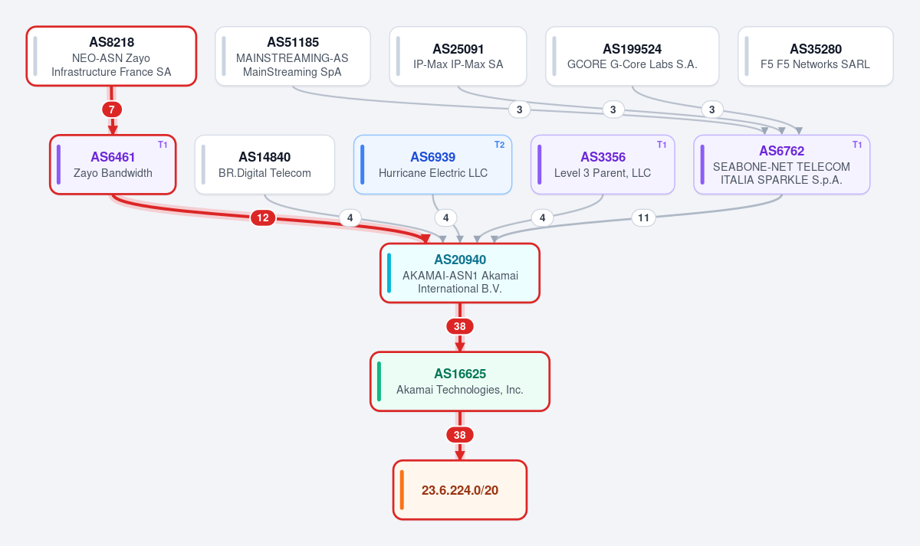The image size is (920, 546).
Task: Click the red 38 badge above the prefix
Action: pyautogui.click(x=460, y=435)
